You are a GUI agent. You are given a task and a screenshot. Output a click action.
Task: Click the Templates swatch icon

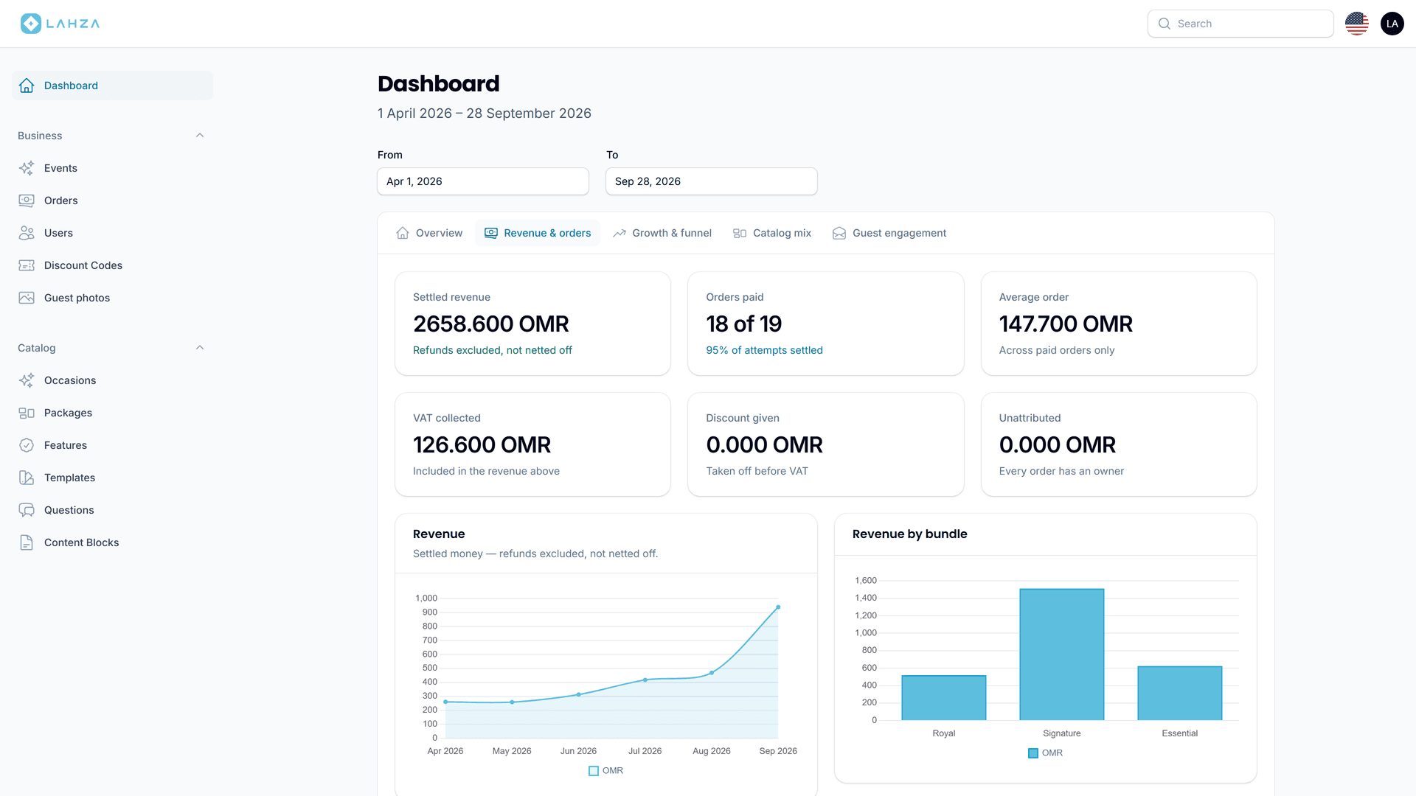pyautogui.click(x=27, y=478)
